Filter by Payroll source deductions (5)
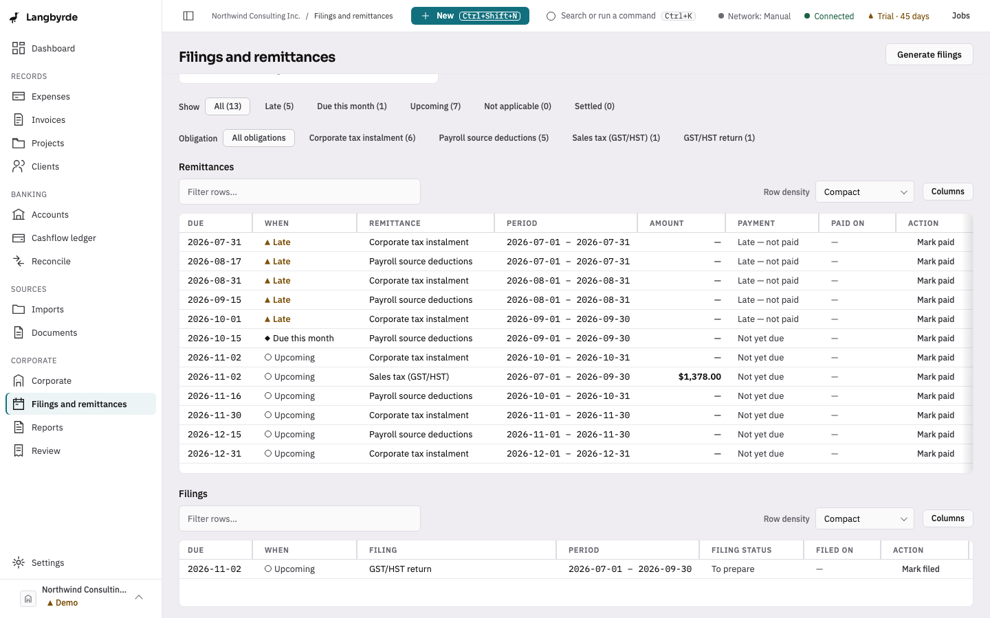 point(494,138)
